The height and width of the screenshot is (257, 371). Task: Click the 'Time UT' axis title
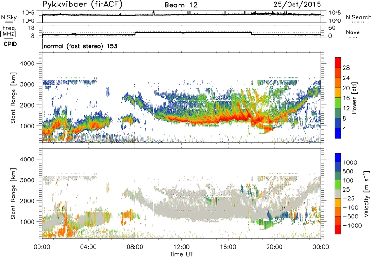point(181,254)
